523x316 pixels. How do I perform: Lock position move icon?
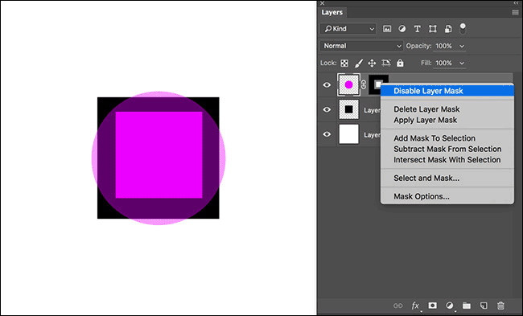(372, 63)
